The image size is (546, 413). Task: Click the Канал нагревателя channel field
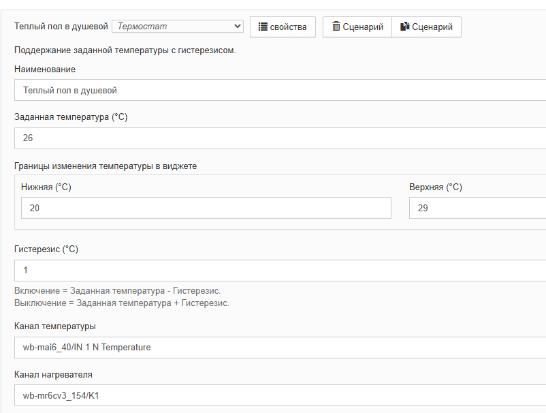(279, 396)
